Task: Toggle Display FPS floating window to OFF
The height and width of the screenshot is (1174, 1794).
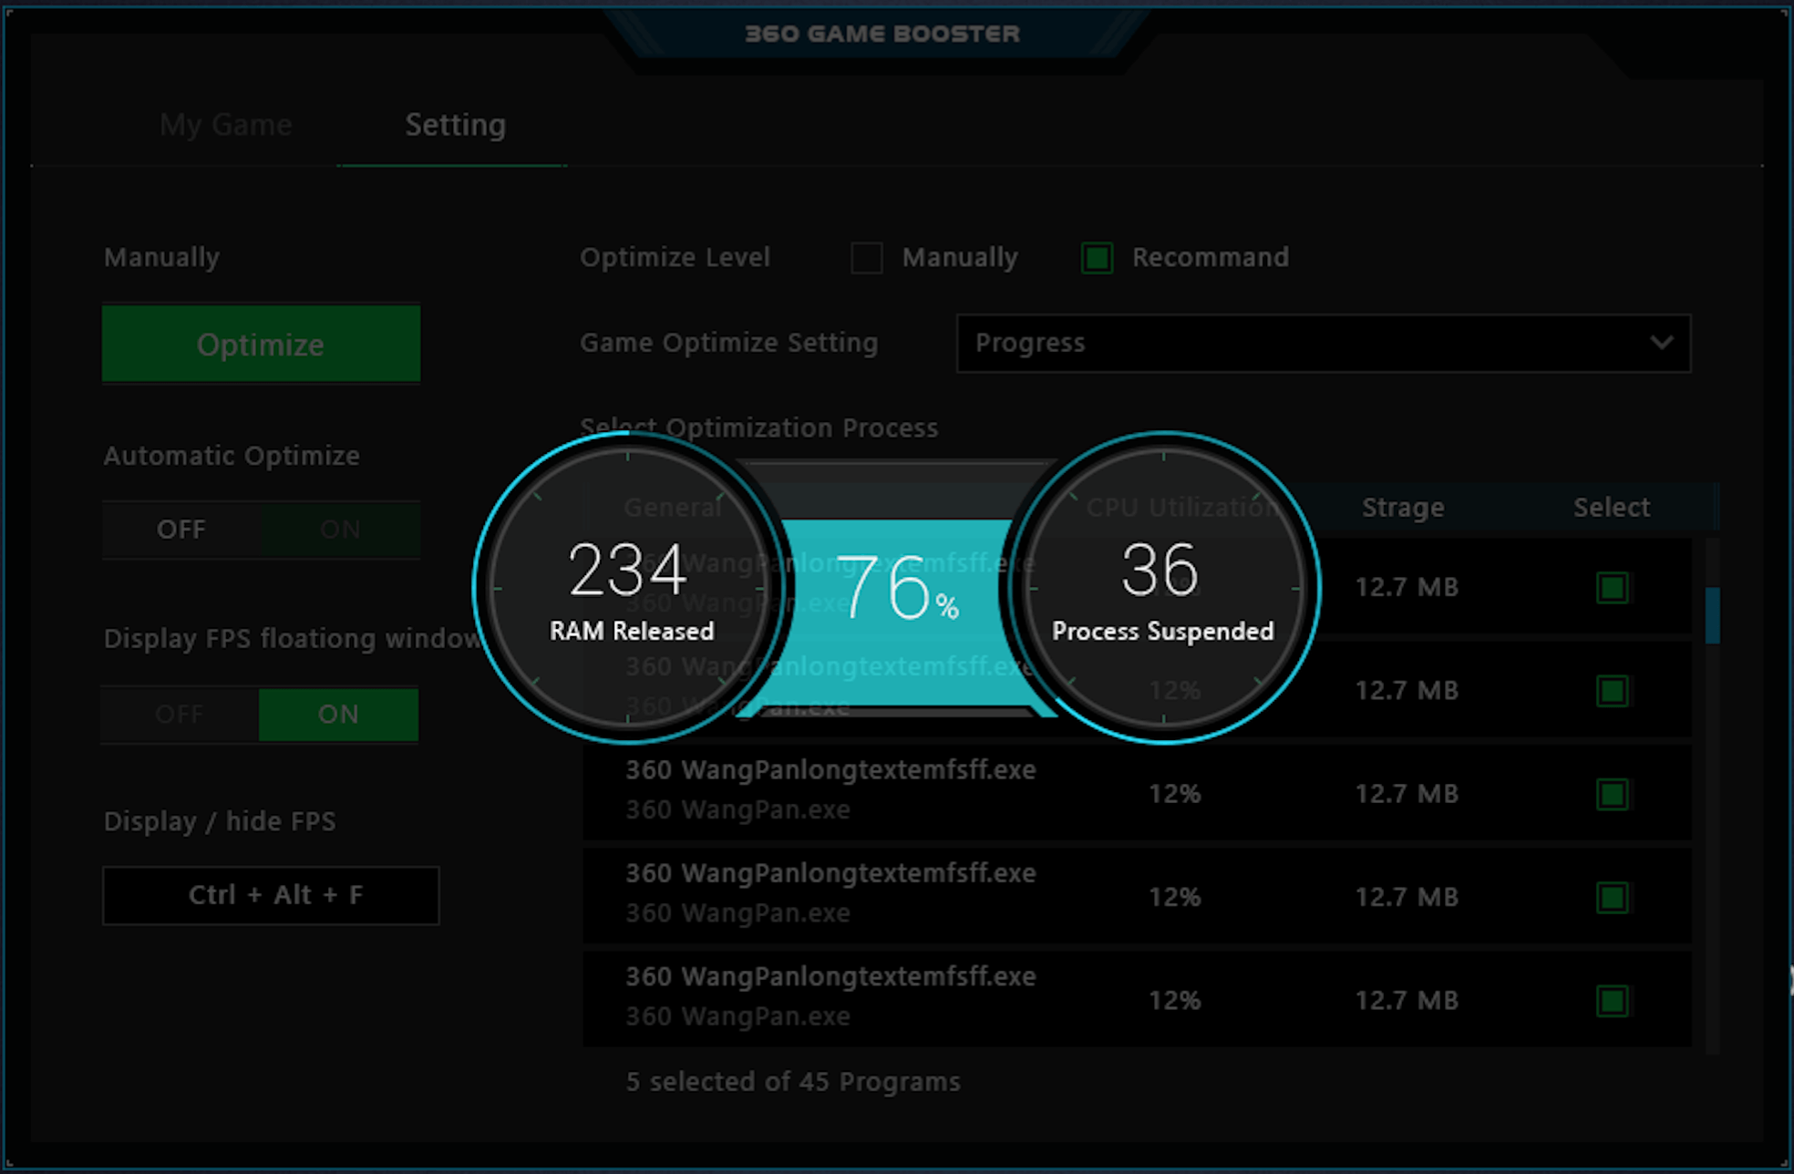Action: [x=177, y=712]
